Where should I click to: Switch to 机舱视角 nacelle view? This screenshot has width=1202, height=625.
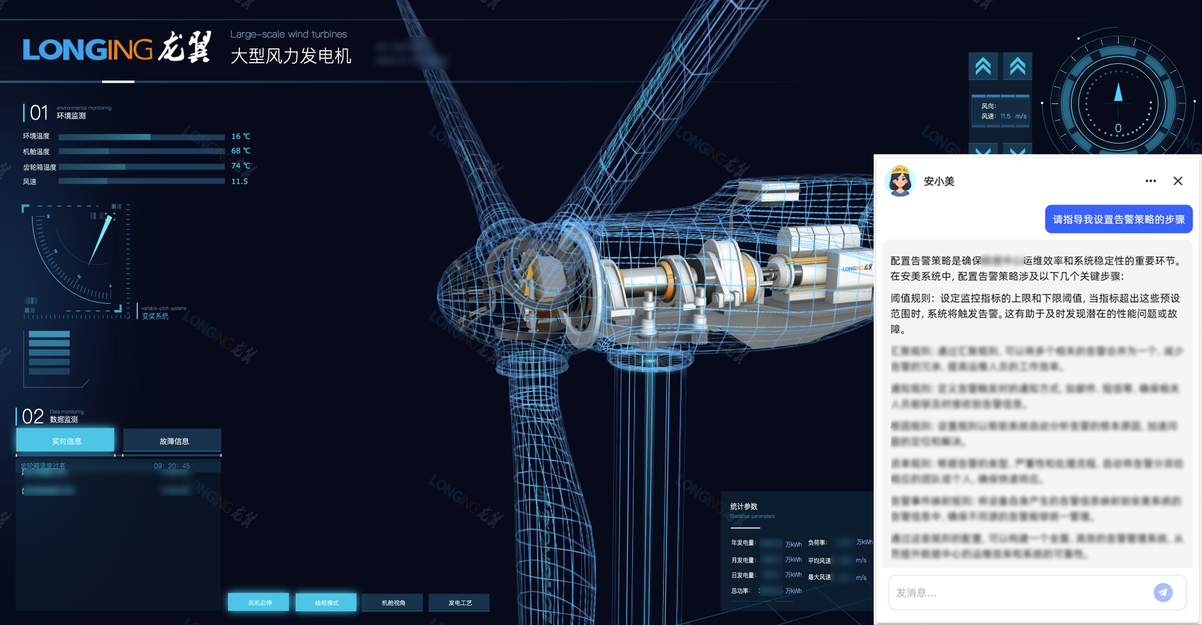[x=393, y=602]
